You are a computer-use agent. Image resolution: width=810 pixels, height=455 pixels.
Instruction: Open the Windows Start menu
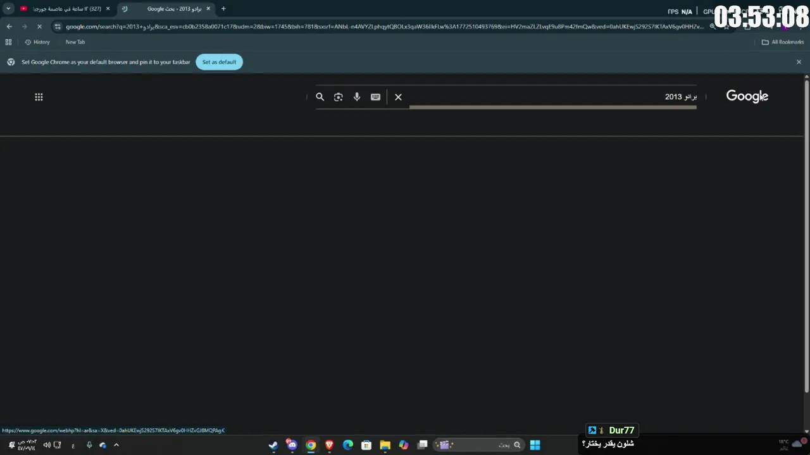535,445
